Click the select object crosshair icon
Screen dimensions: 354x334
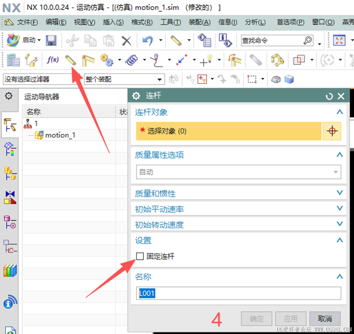(x=332, y=131)
